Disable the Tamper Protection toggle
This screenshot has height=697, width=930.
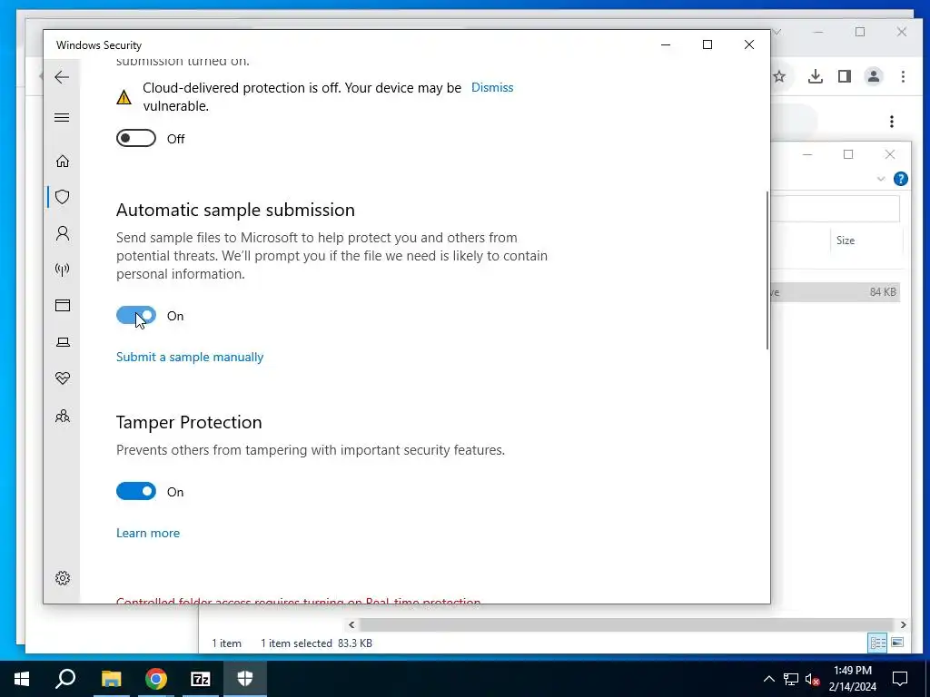click(x=136, y=491)
